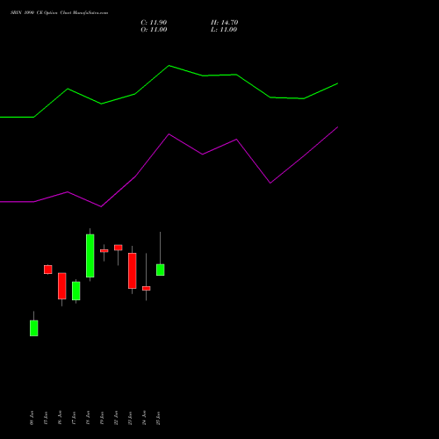Viewport: 439px width, 439px height.
Task: Select the '25 Jan' date axis label
Action: pos(158,418)
